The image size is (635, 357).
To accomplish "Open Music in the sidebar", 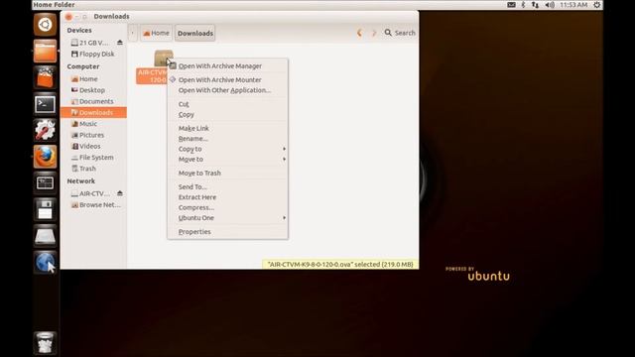I will click(84, 124).
